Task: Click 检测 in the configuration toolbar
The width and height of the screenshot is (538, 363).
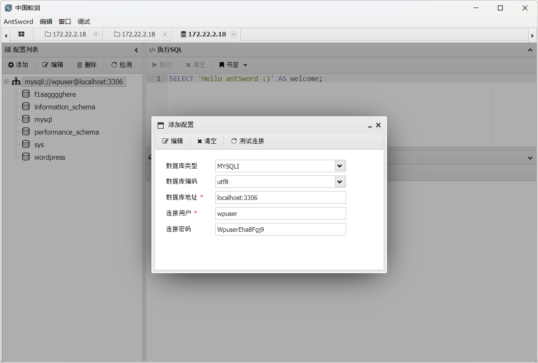Action: pyautogui.click(x=122, y=65)
